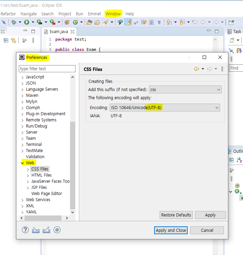The image size is (243, 255).
Task: Open the Navigate menu
Action: pyautogui.click(x=29, y=14)
